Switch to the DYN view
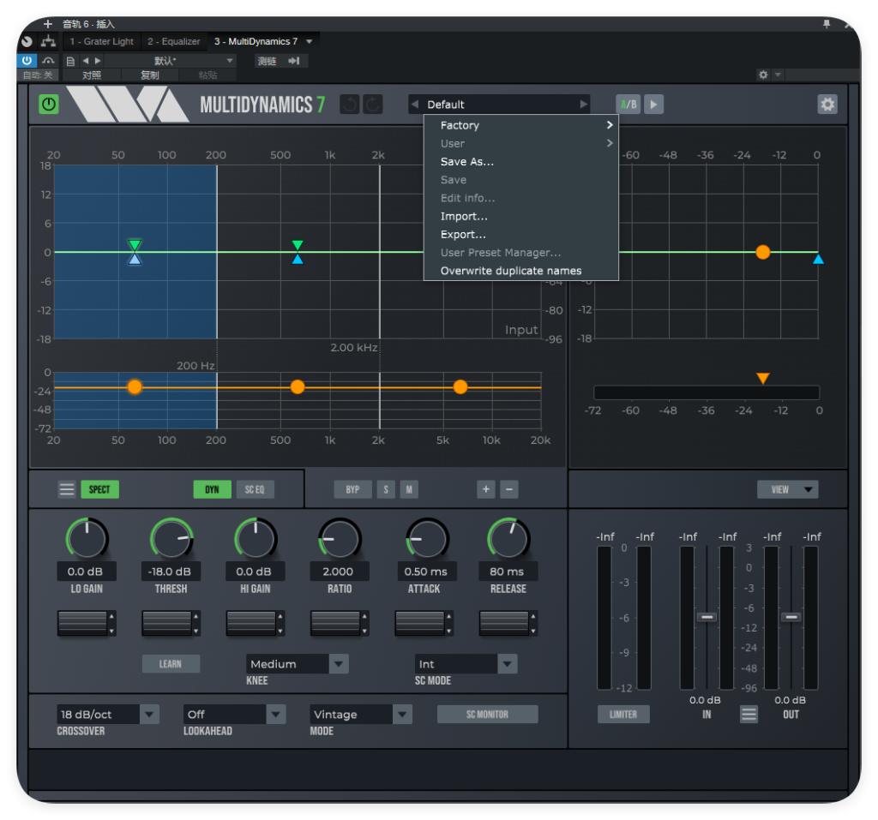878x820 pixels. click(213, 489)
